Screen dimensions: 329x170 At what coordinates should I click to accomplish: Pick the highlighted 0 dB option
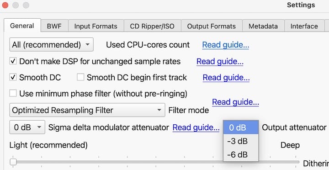[241, 127]
